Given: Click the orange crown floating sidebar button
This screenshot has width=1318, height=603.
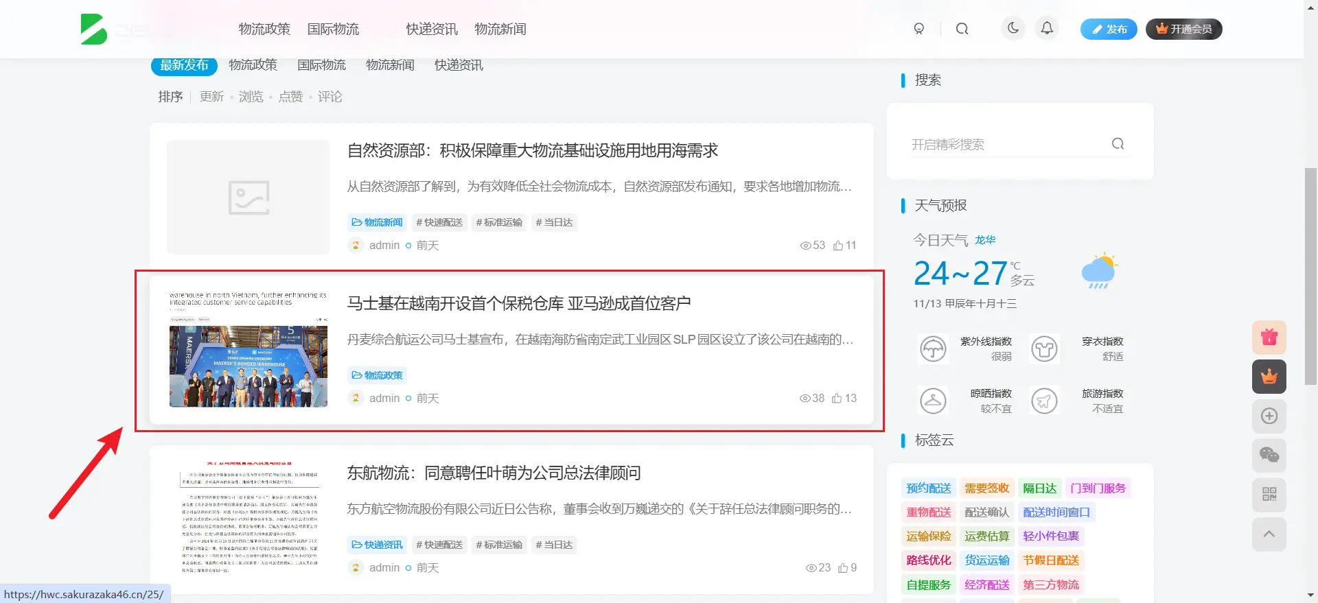Looking at the screenshot, I should [1269, 377].
